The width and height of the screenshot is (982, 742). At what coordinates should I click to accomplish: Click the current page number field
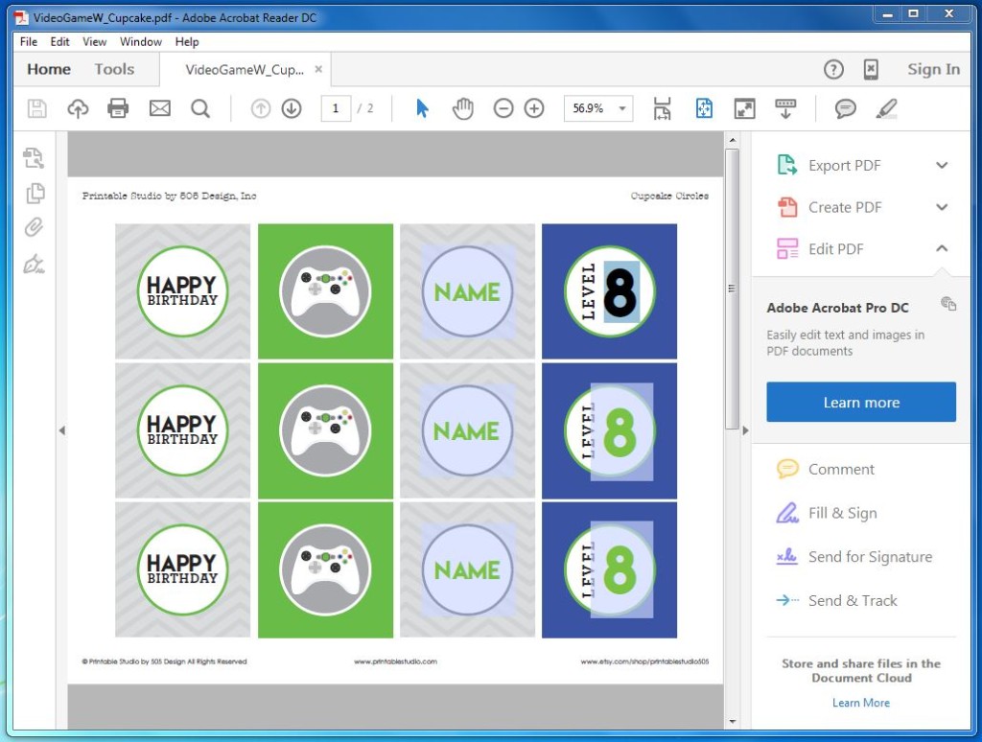tap(336, 108)
